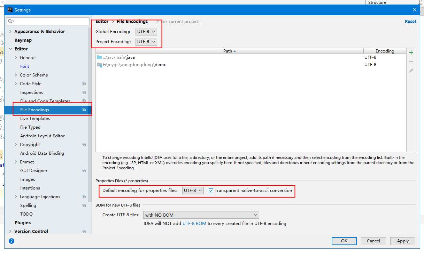
Task: Select Android Layout Editor item
Action: coord(43,136)
